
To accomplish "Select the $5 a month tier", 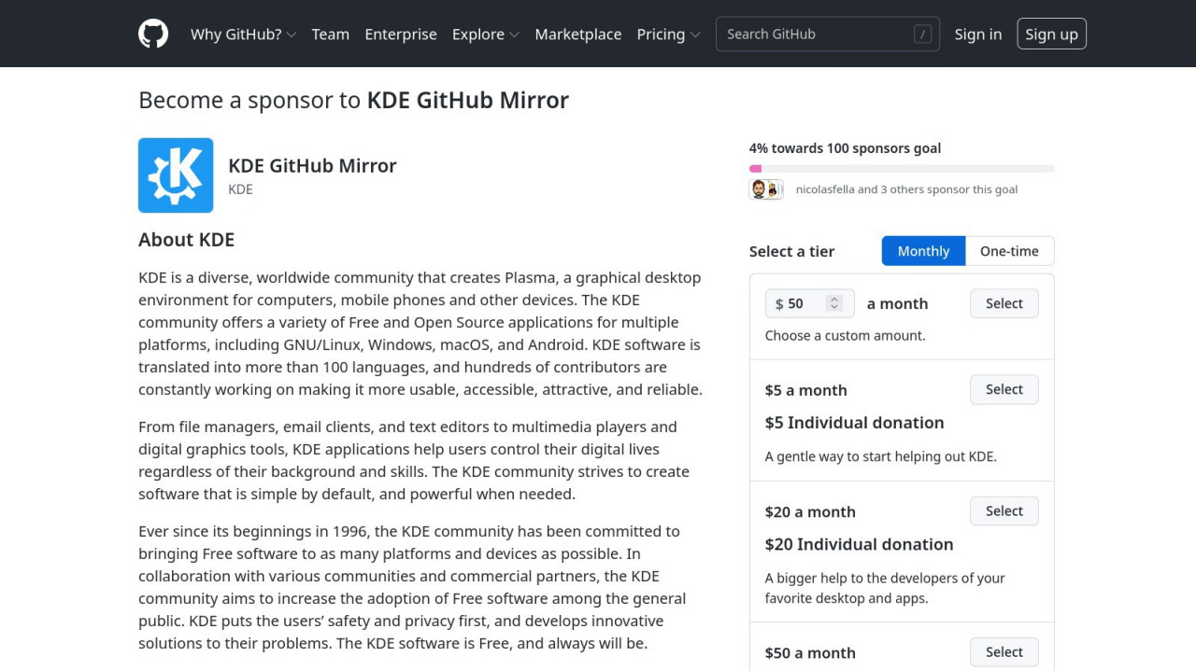I will pyautogui.click(x=1004, y=389).
